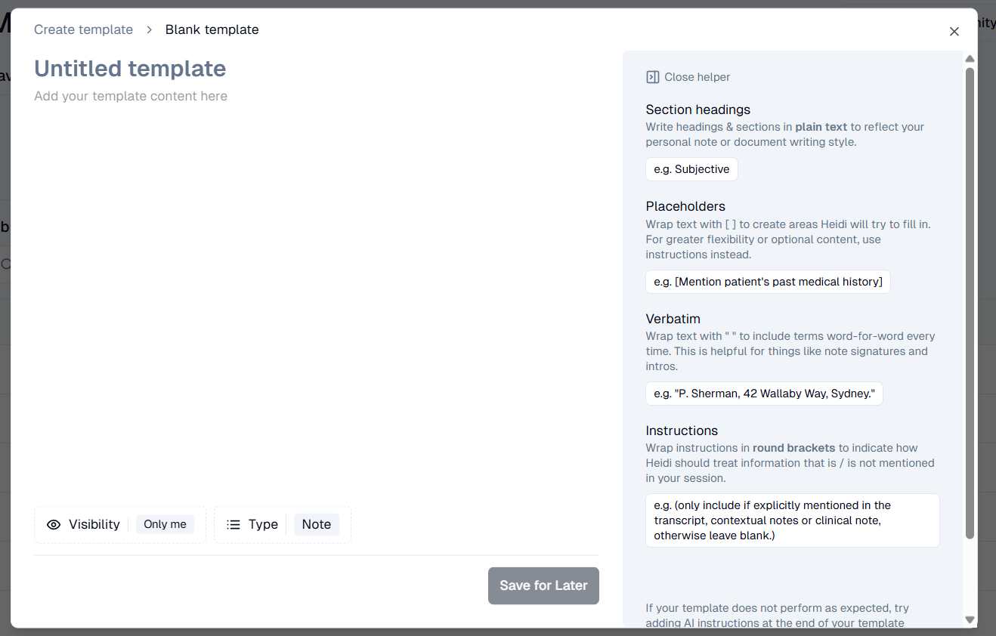Image resolution: width=996 pixels, height=636 pixels.
Task: Click the Verbatim heading
Action: click(673, 319)
